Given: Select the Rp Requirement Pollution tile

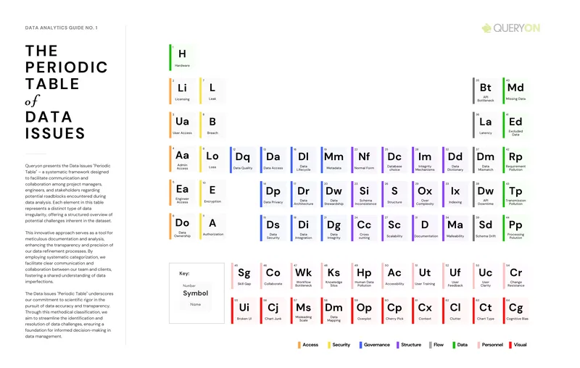Looking at the screenshot, I should [x=516, y=160].
